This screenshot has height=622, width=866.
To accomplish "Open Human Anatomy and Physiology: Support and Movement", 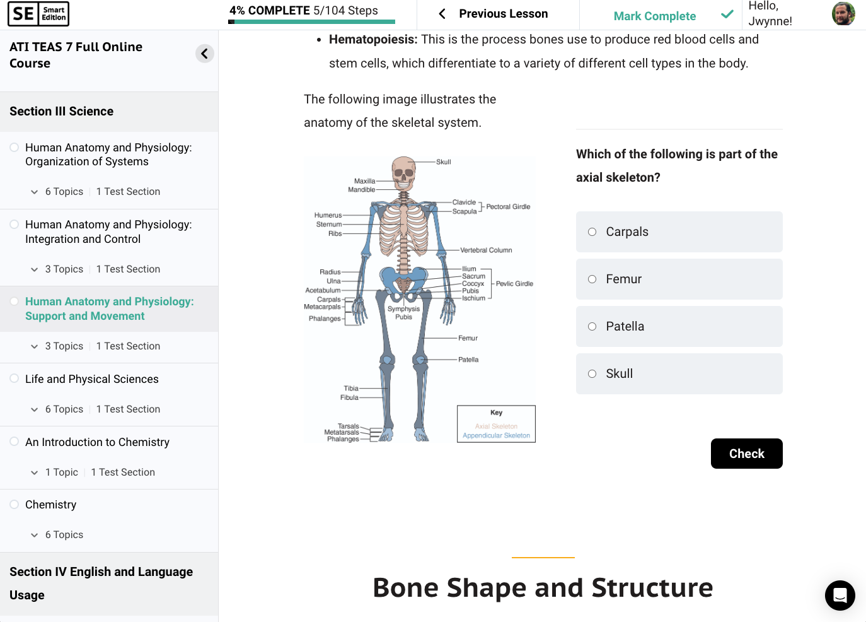I will (109, 308).
